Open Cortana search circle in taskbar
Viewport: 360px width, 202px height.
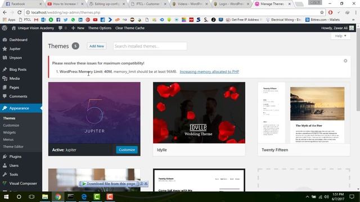point(19,197)
